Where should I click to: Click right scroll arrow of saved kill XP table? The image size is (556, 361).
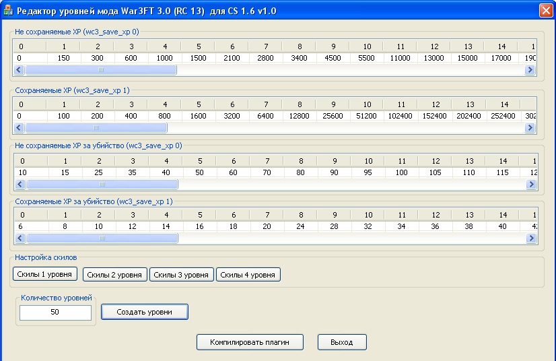[x=531, y=238]
